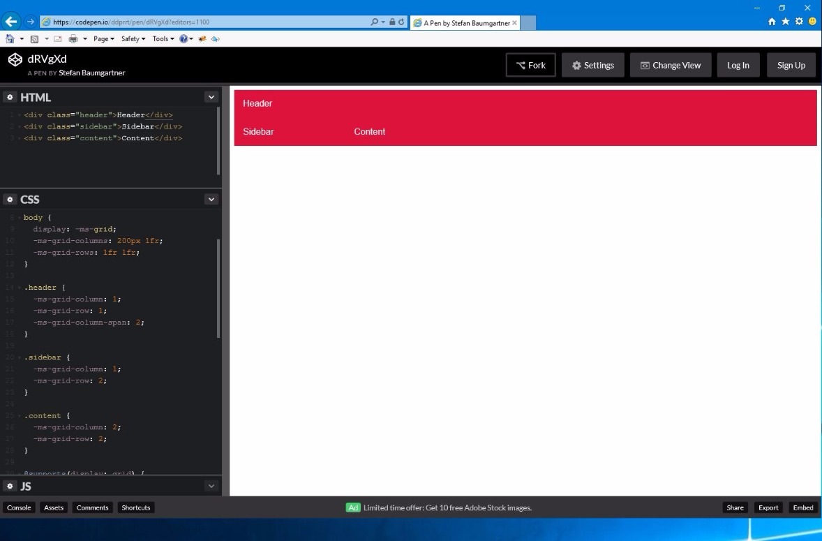Open the Page menu
The height and width of the screenshot is (541, 822).
pyautogui.click(x=103, y=38)
